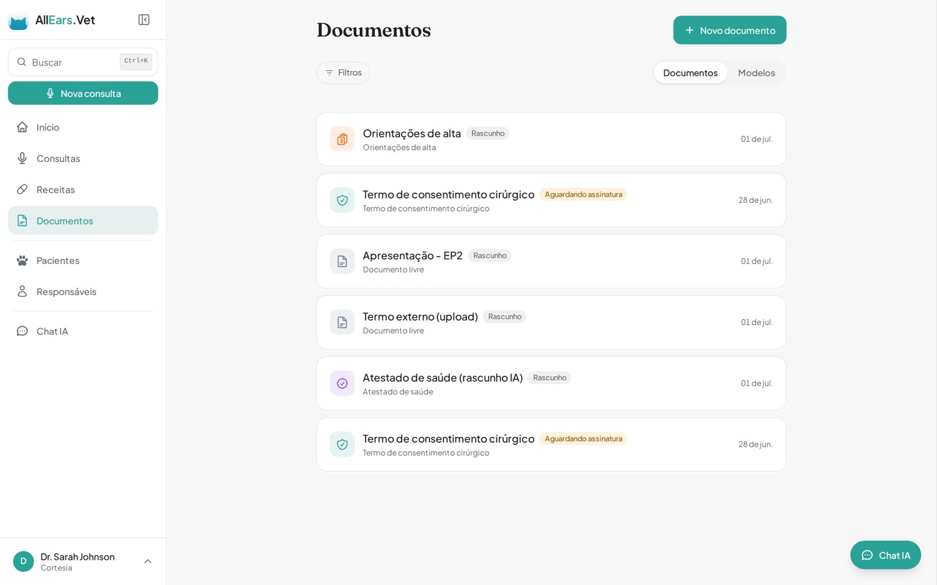Viewport: 937px width, 585px height.
Task: Open Pacientes in the sidebar
Action: pyautogui.click(x=83, y=260)
